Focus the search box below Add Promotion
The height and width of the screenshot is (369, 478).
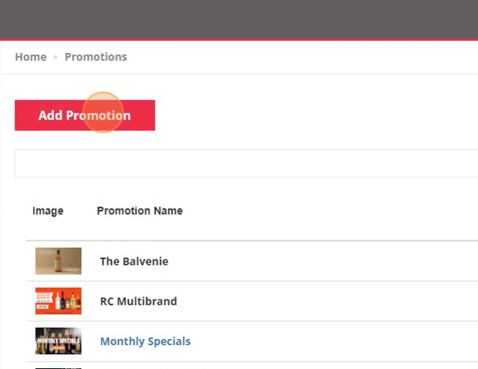[247, 163]
